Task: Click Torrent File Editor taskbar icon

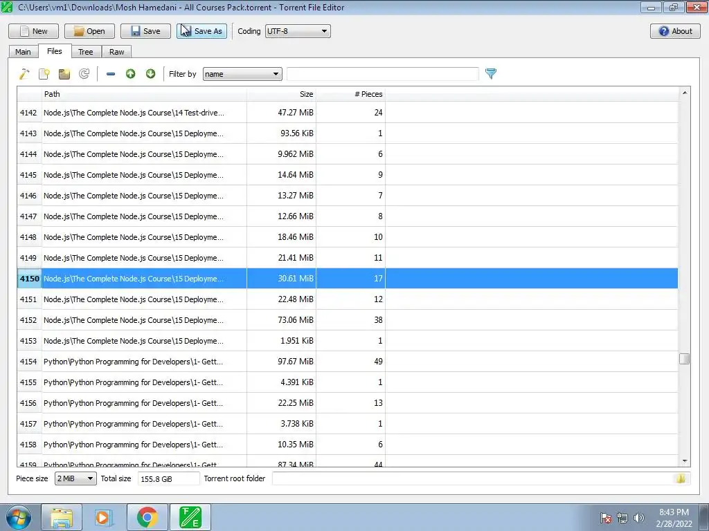Action: tap(190, 517)
